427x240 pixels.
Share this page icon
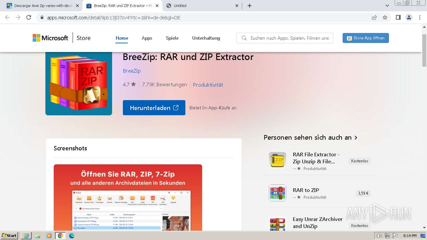coord(374,17)
